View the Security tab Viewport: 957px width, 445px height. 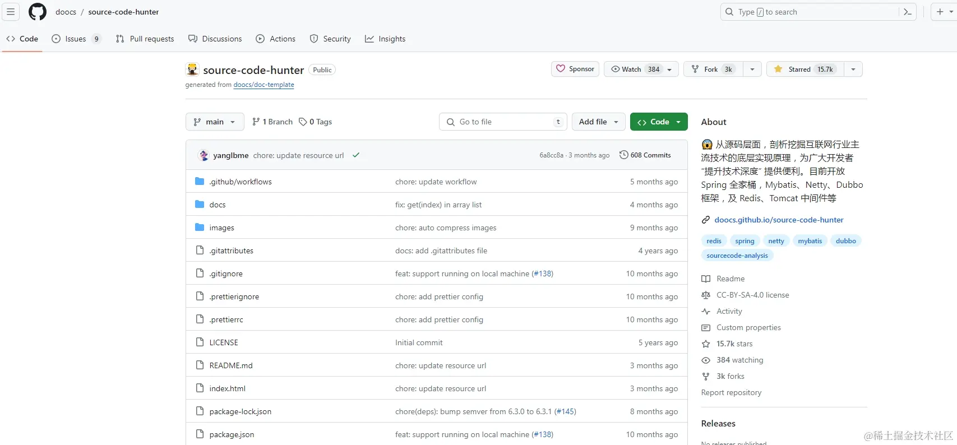330,39
